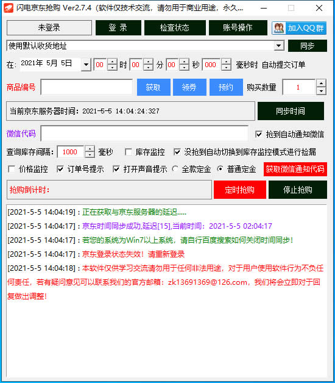Click the second input field

point(172,65)
